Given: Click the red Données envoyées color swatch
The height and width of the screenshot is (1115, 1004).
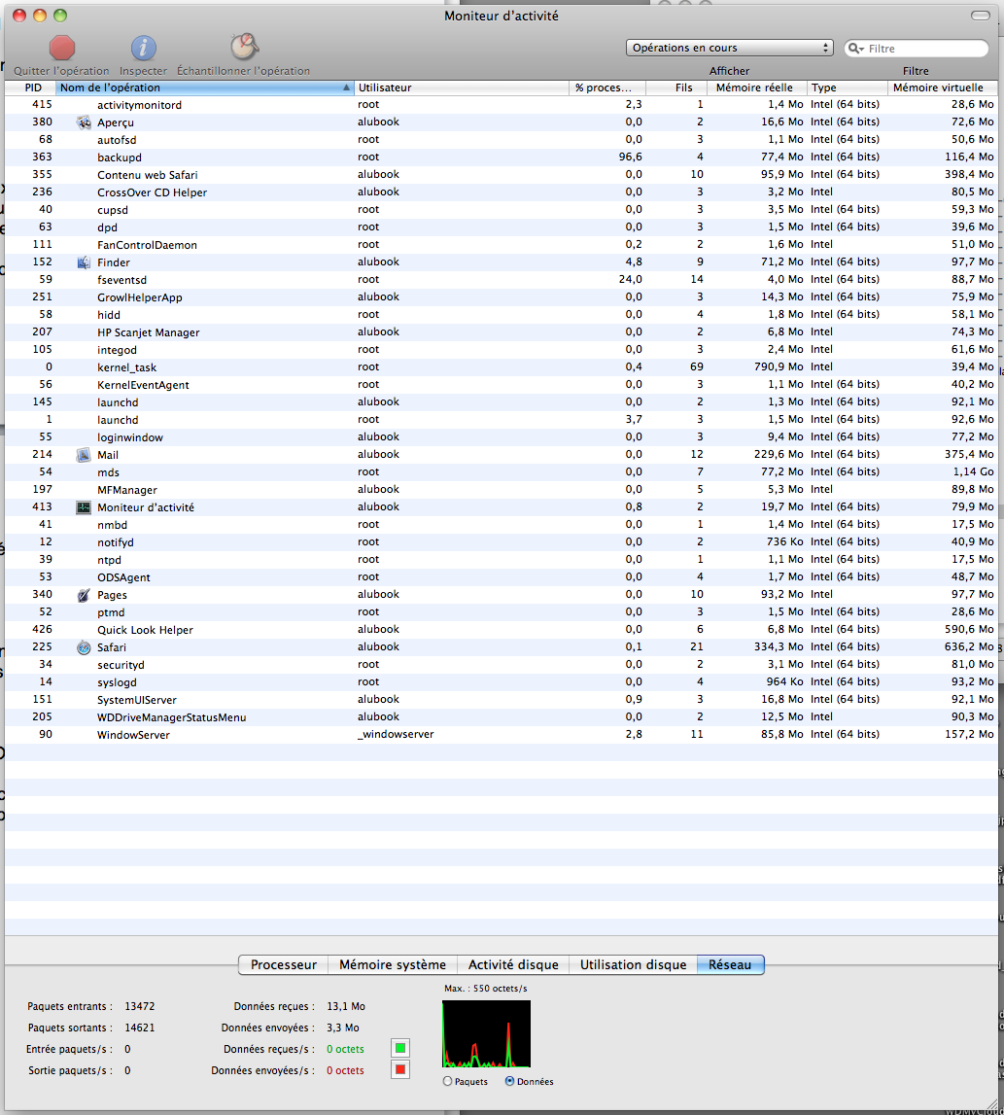Looking at the screenshot, I should pos(400,1069).
